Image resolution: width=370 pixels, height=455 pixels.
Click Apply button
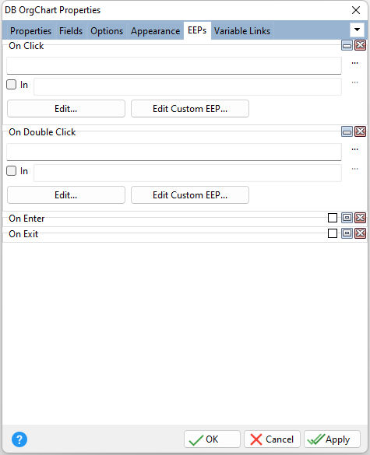click(x=332, y=439)
